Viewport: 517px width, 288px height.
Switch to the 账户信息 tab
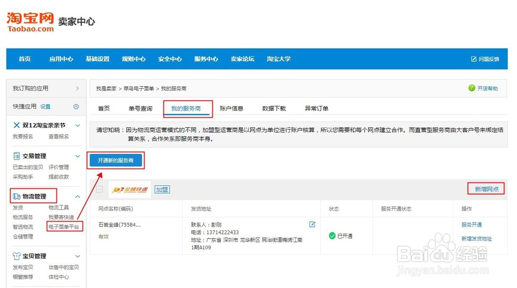click(x=232, y=108)
